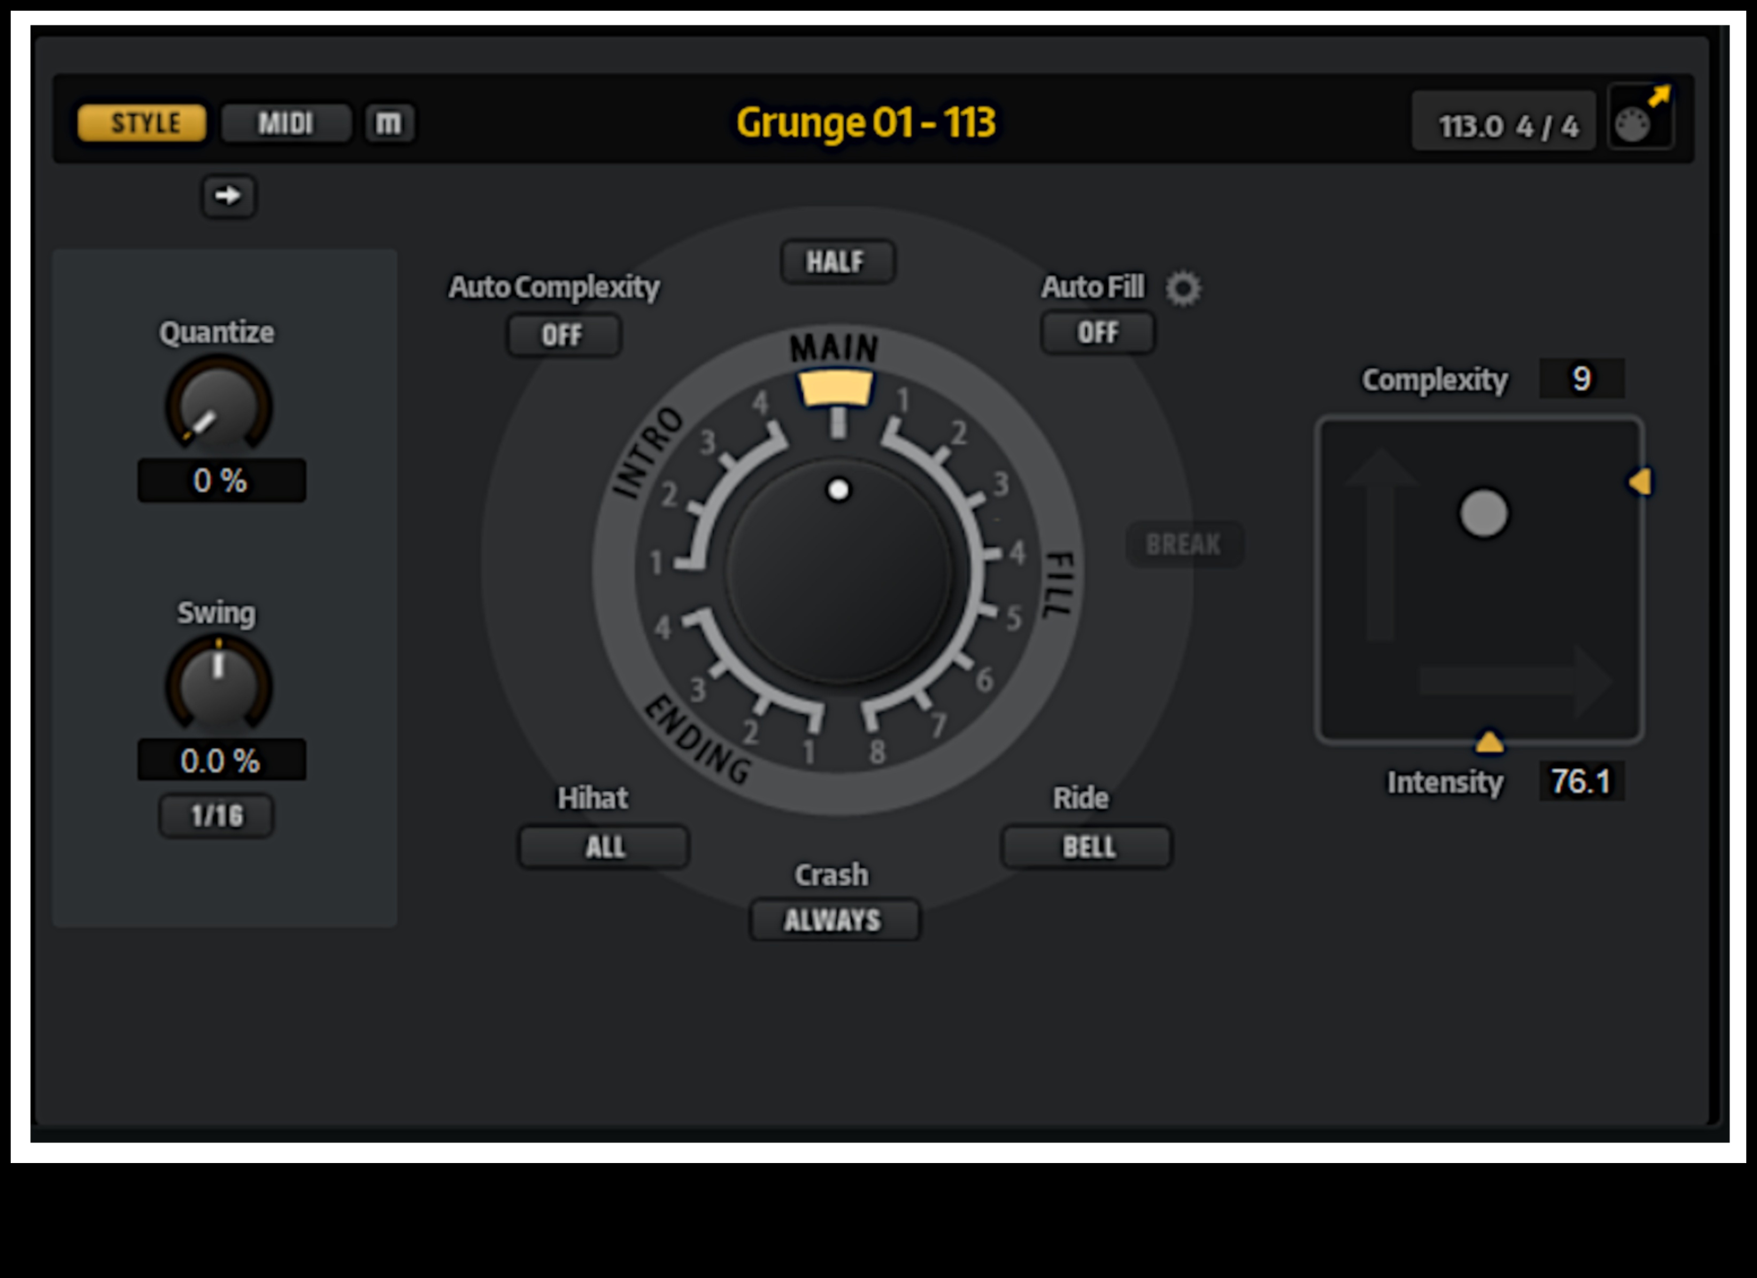Click the yellow MAIN pattern indicator

pyautogui.click(x=835, y=388)
